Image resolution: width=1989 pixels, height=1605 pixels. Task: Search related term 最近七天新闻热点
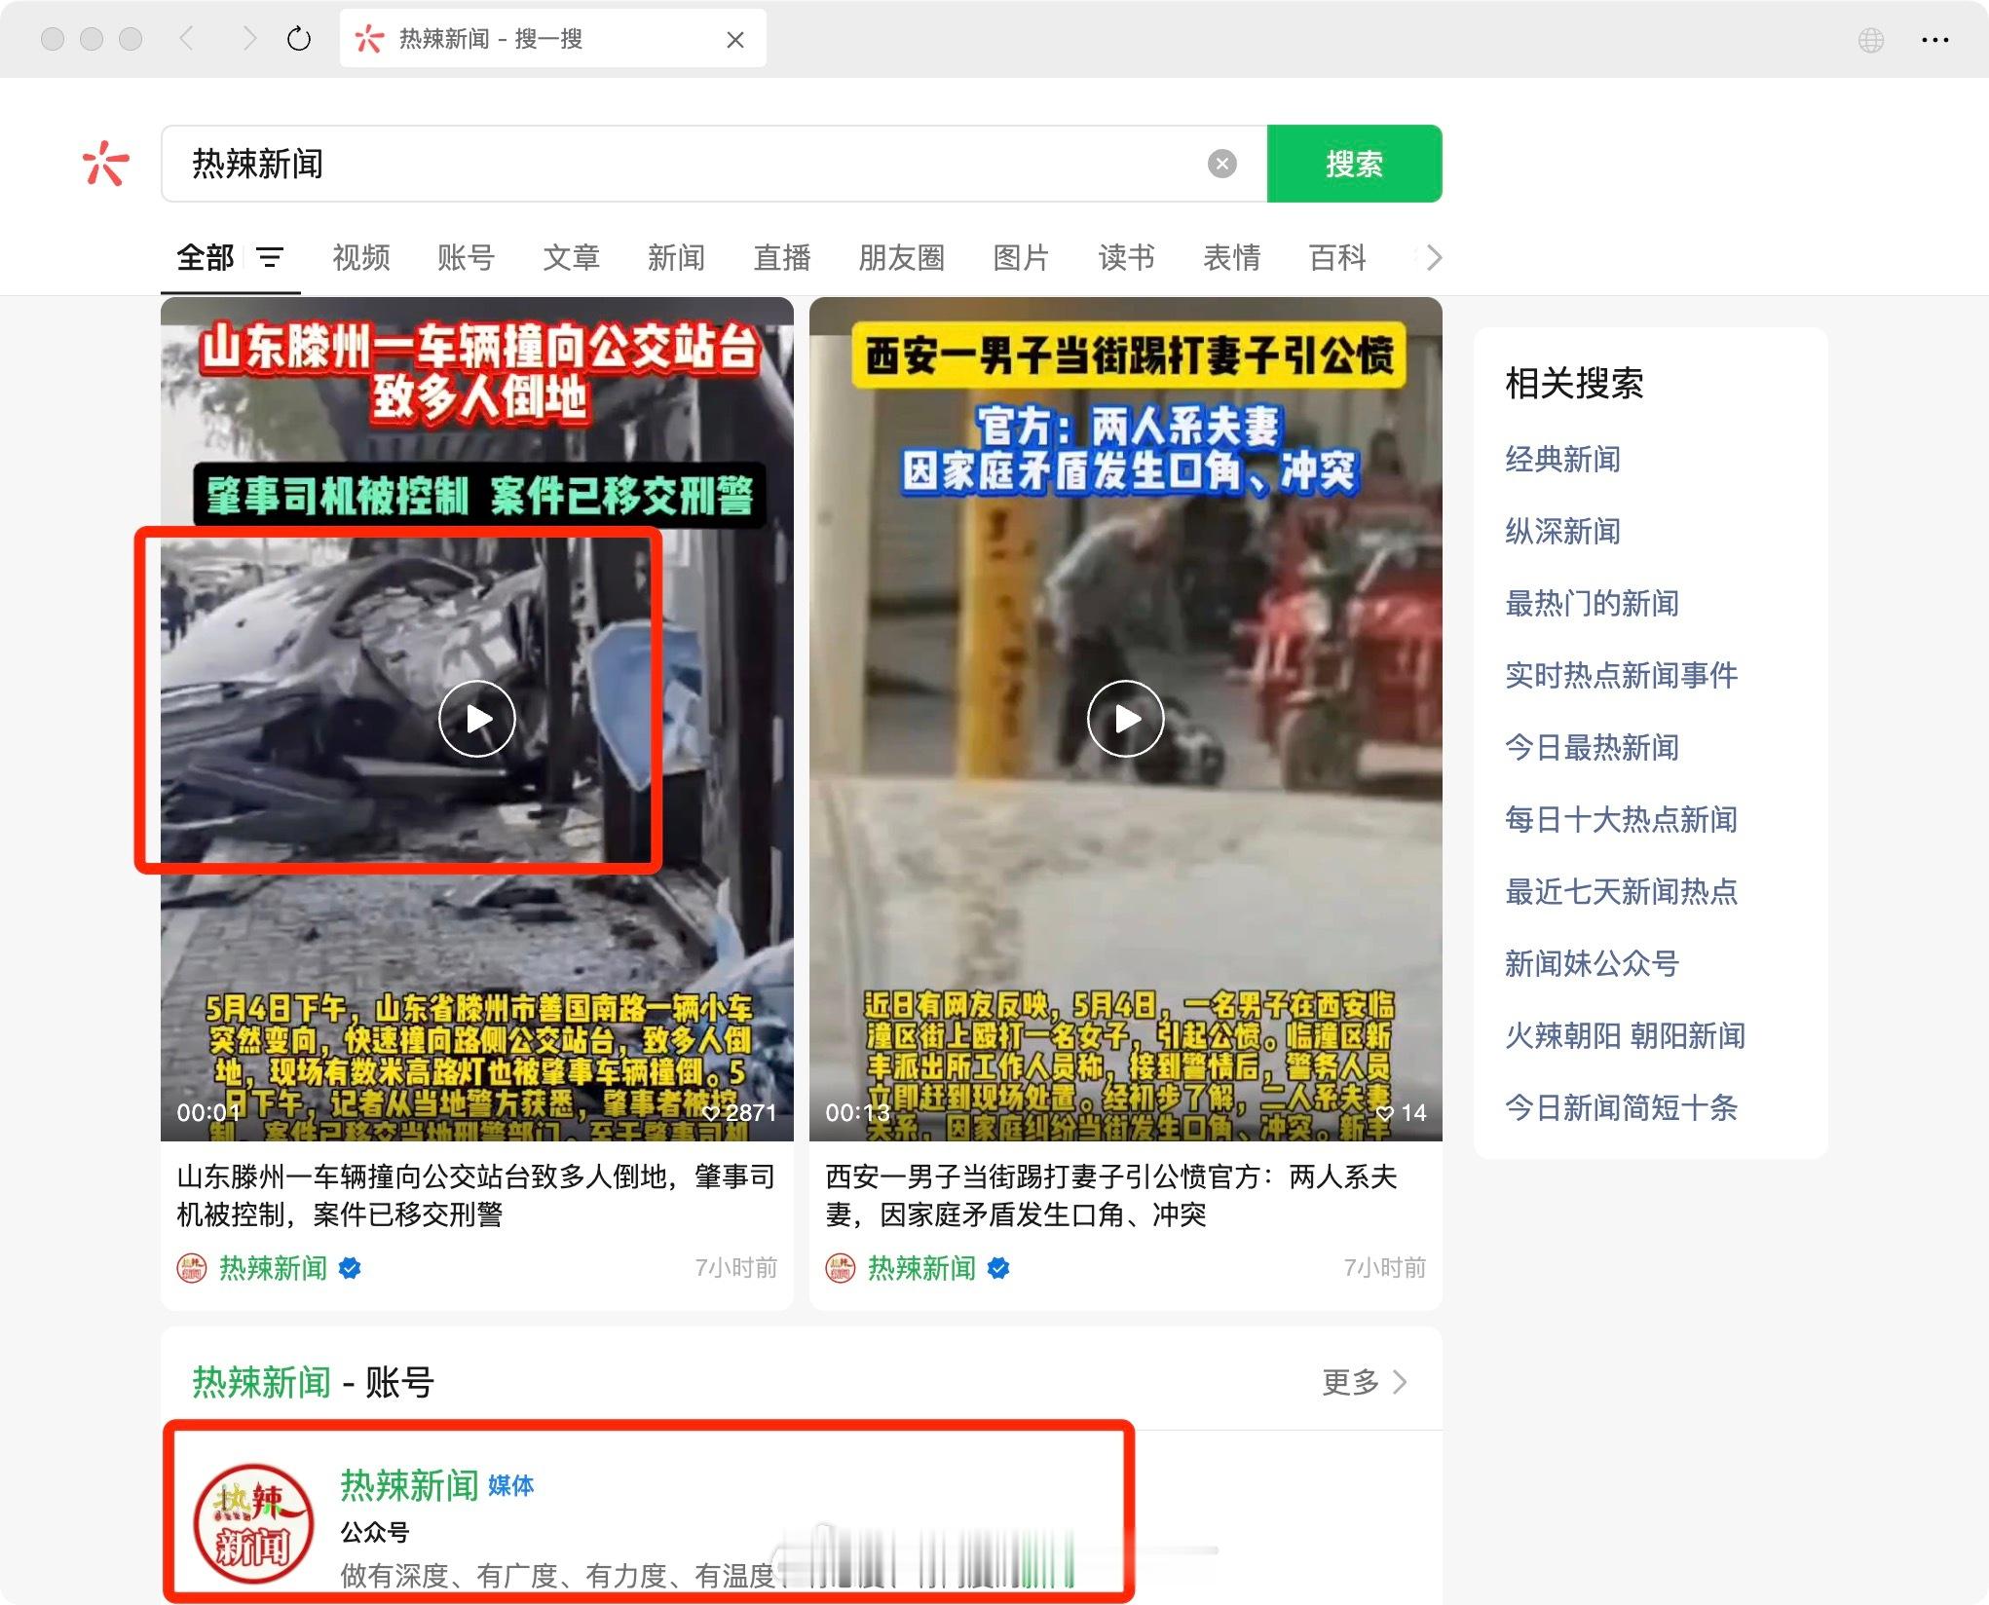coord(1621,891)
